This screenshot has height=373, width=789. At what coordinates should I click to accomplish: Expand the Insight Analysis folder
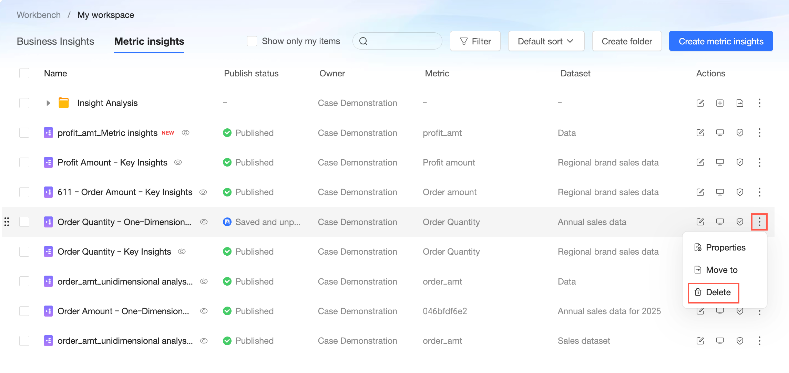[48, 103]
